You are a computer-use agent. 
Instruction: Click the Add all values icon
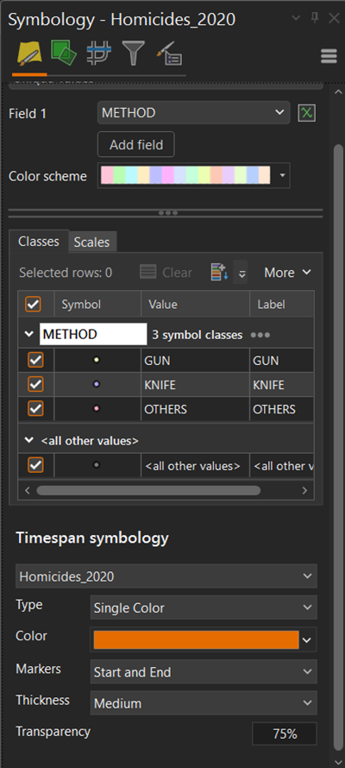point(219,273)
